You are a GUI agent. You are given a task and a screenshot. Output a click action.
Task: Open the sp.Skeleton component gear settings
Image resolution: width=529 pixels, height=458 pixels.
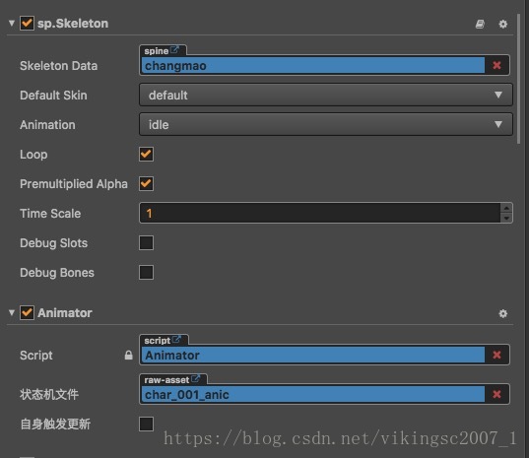503,24
